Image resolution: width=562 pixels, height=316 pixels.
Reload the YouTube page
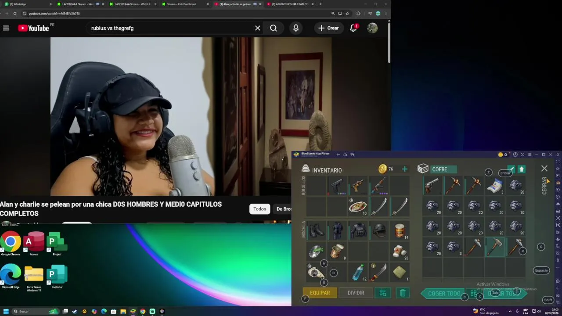pyautogui.click(x=15, y=14)
